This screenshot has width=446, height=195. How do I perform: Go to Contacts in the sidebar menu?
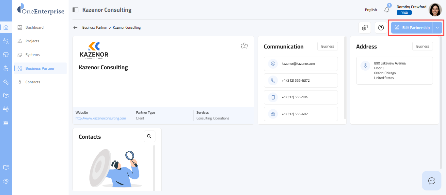[x=33, y=82]
